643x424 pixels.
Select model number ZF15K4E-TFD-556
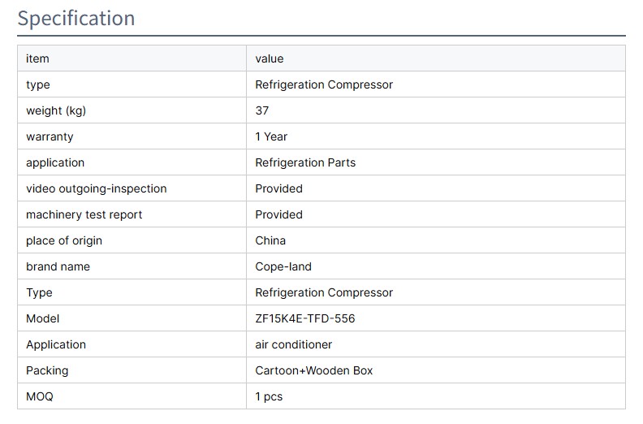click(x=305, y=318)
